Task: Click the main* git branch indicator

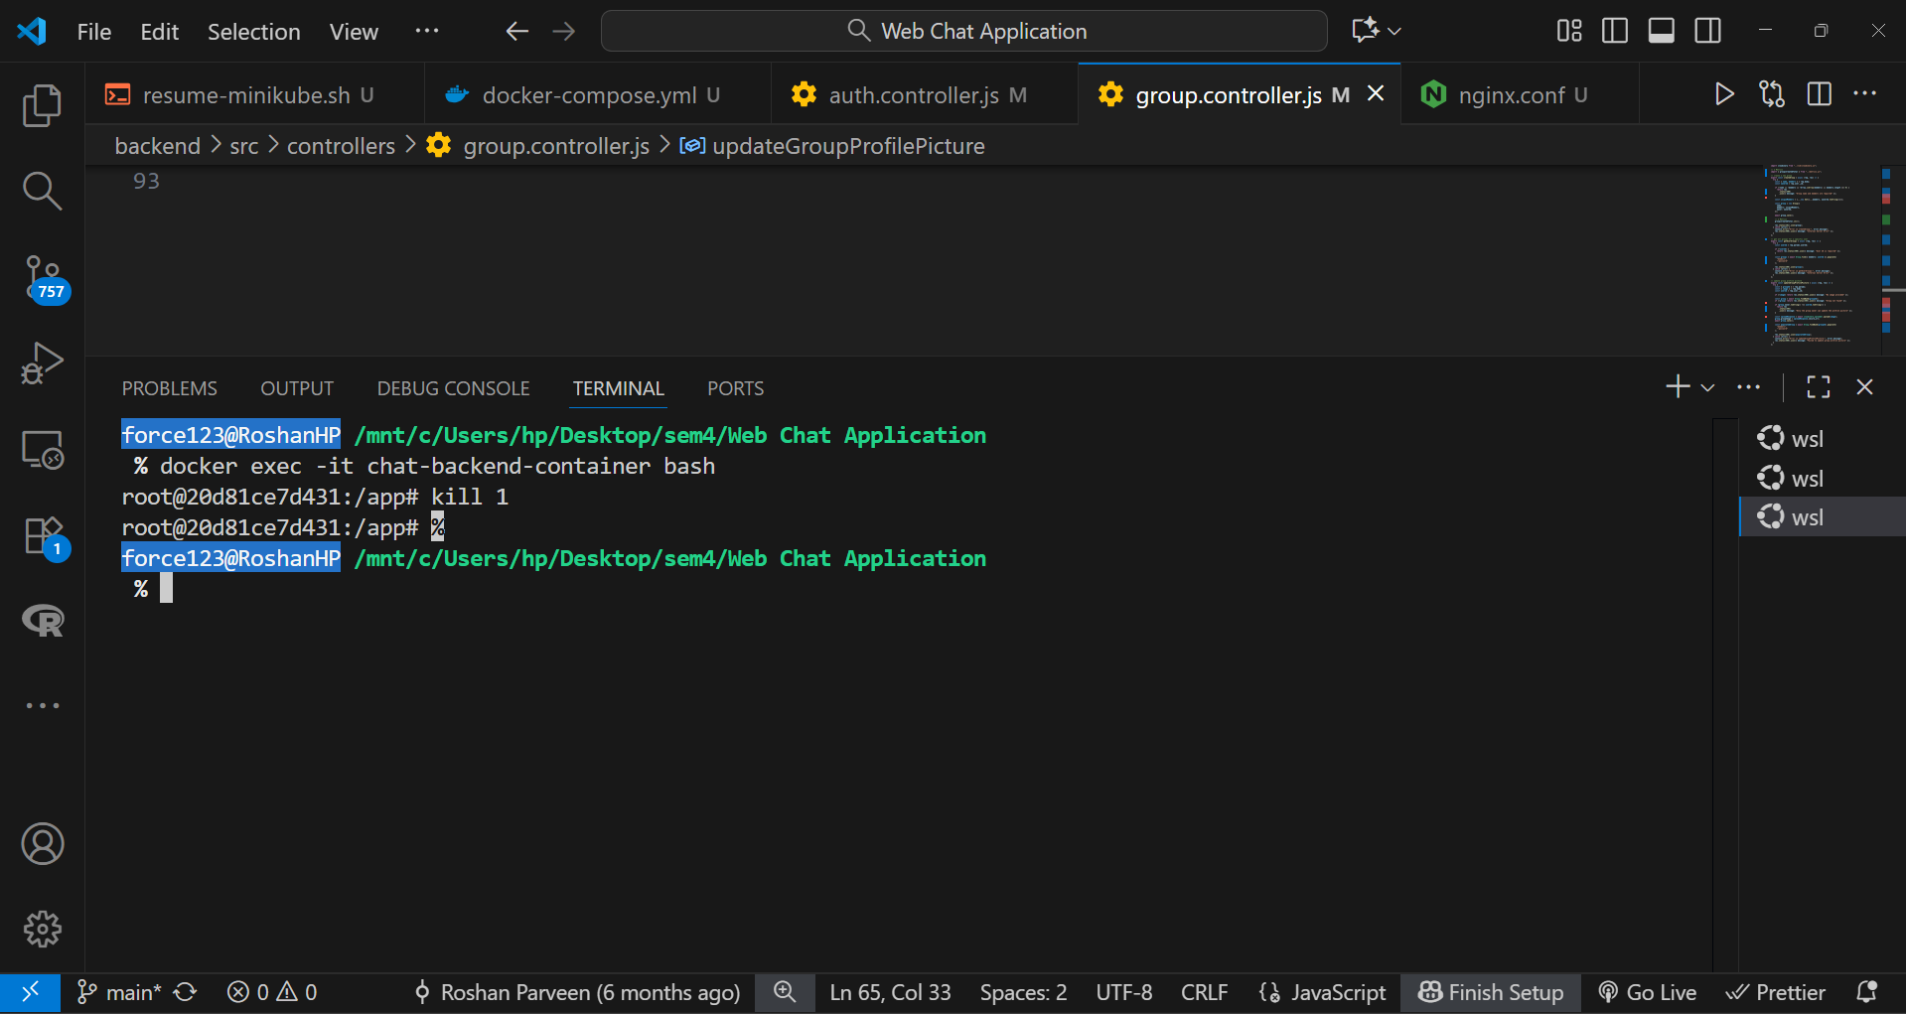Action: (x=118, y=992)
